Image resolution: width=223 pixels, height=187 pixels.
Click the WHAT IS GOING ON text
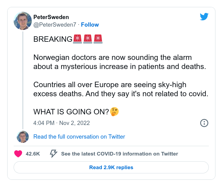pos(71,112)
